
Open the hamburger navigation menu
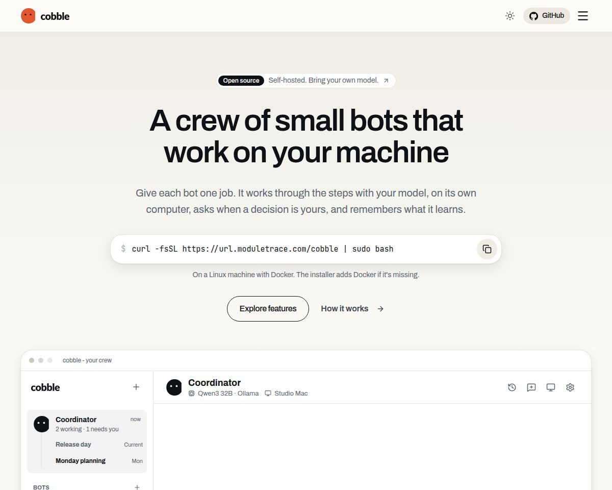pyautogui.click(x=583, y=16)
